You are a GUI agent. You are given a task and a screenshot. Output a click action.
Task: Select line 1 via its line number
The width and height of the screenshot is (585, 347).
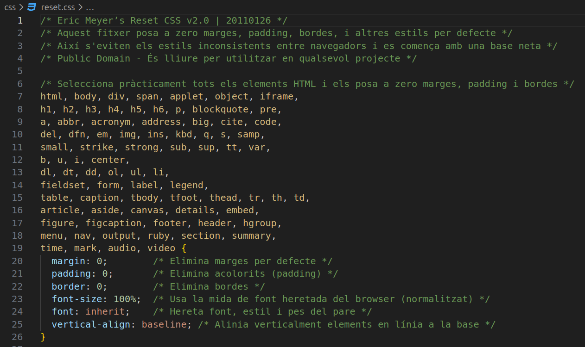click(x=19, y=20)
